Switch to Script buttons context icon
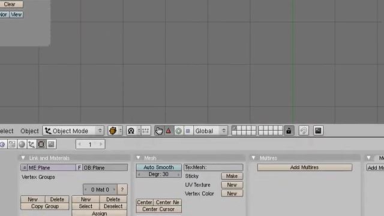 click(x=12, y=144)
